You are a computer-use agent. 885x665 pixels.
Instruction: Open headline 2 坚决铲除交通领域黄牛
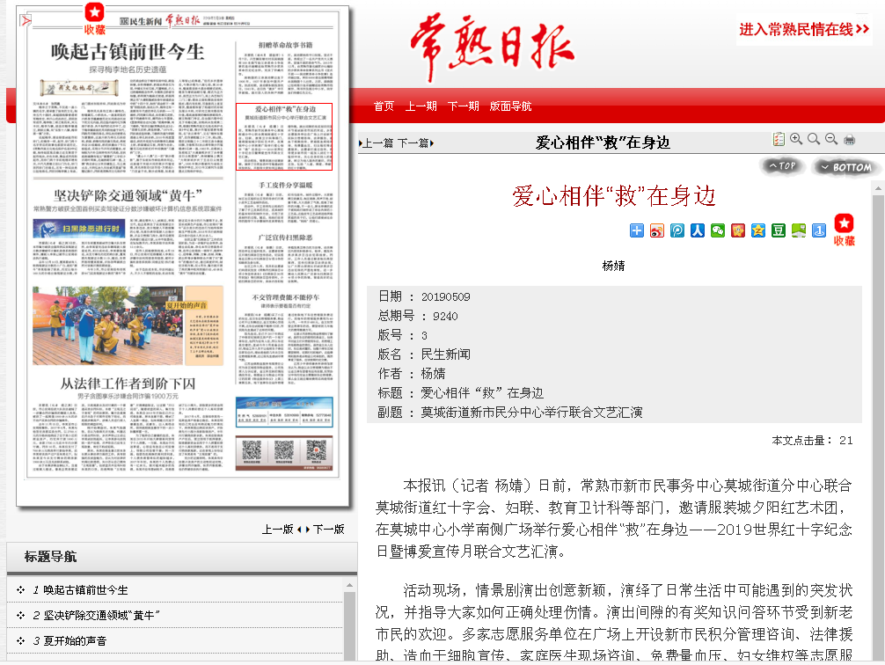[x=101, y=616]
